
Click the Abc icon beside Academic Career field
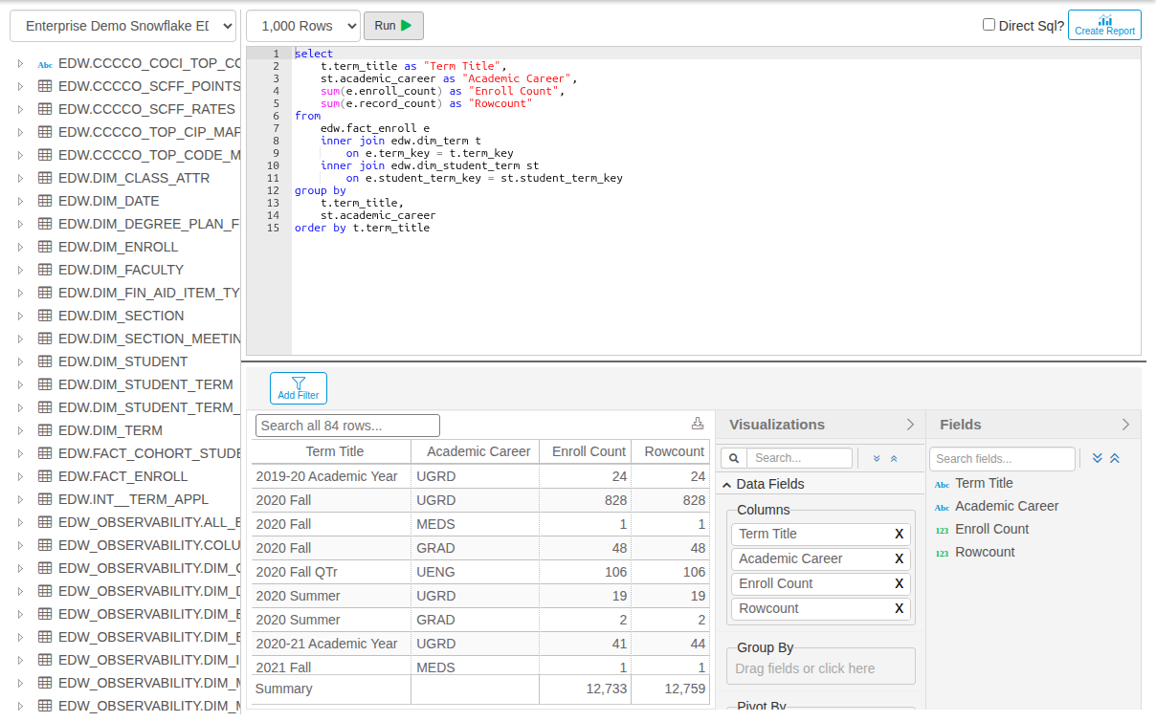tap(942, 507)
